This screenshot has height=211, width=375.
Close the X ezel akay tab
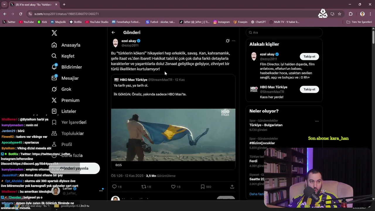coord(56,5)
